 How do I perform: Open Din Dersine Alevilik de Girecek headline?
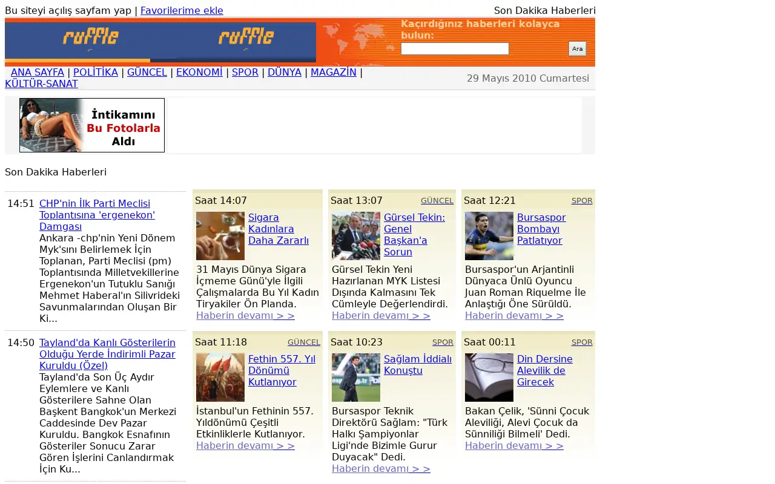pos(544,370)
